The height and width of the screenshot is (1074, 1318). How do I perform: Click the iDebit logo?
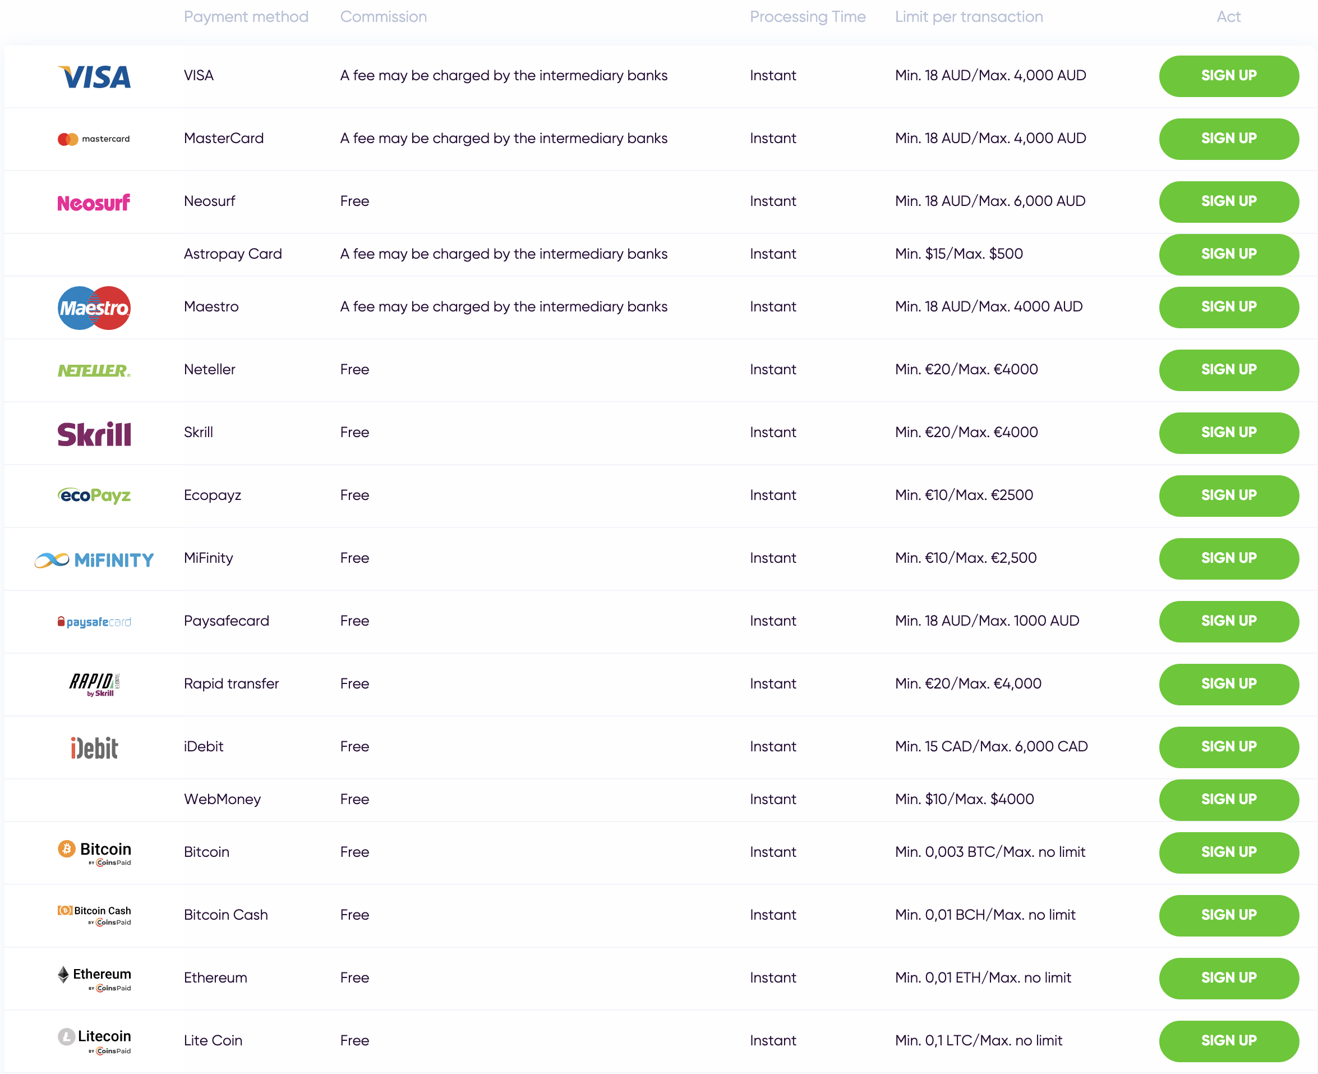pos(94,748)
